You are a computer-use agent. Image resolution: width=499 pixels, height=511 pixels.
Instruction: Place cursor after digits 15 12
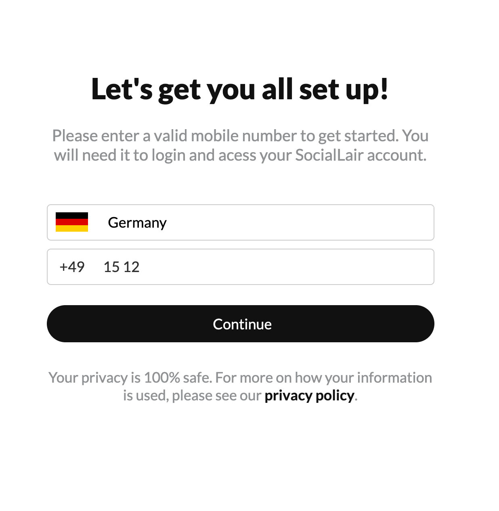tap(140, 267)
